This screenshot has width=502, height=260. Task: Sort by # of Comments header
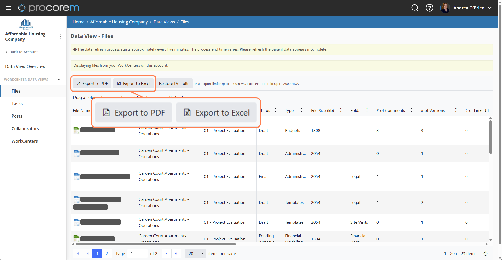391,111
